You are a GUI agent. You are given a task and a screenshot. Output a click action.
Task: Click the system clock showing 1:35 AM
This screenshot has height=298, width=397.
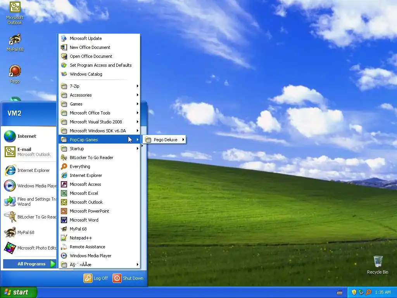coord(383,292)
